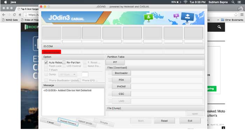Click the browser reload icon
245x130 pixels.
point(14,15)
